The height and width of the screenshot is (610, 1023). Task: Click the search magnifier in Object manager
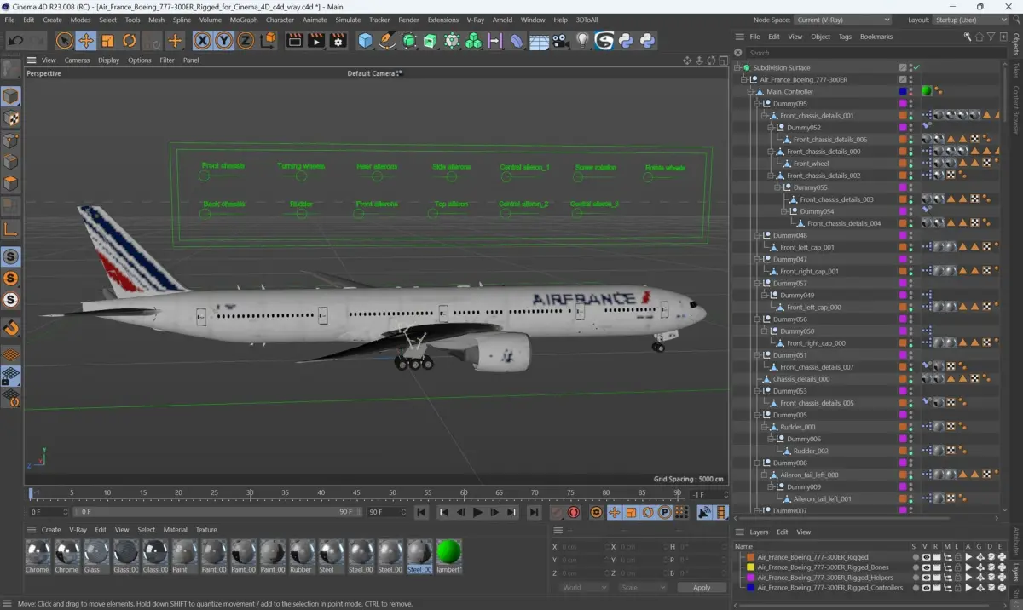[968, 37]
